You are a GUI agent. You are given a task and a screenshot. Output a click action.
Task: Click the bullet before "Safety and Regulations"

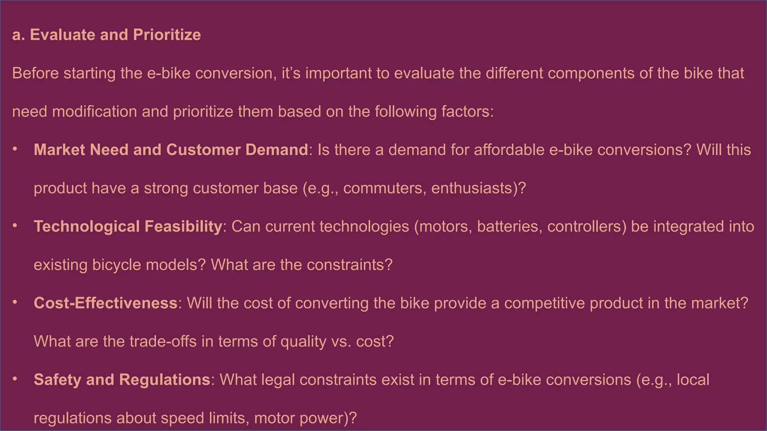[15, 379]
